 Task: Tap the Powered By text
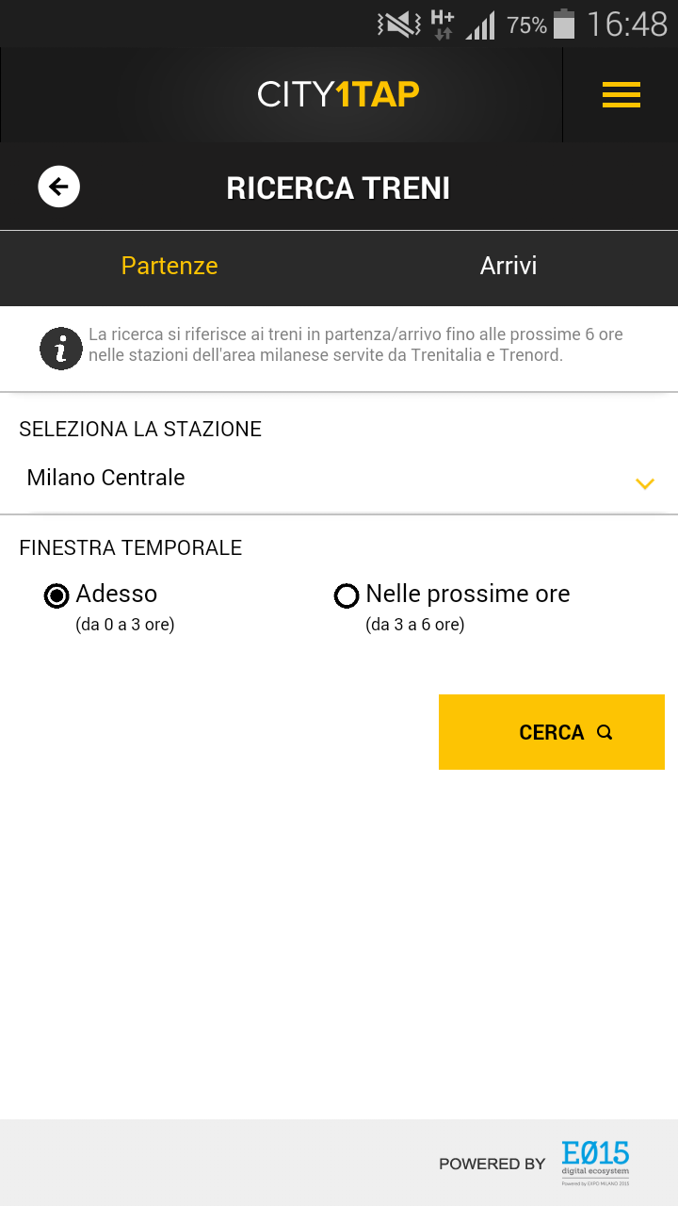pyautogui.click(x=492, y=1164)
